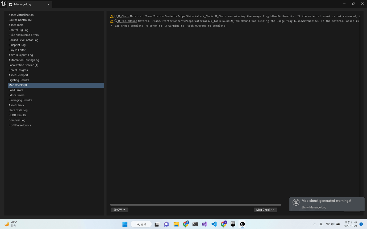The image size is (367, 229).
Task: Click the warning triangle on the M_Chair message
Action: [112, 16]
